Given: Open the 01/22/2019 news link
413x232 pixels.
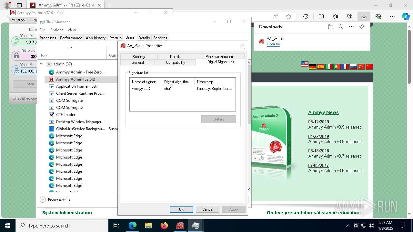Looking at the screenshot, I should tap(318, 136).
